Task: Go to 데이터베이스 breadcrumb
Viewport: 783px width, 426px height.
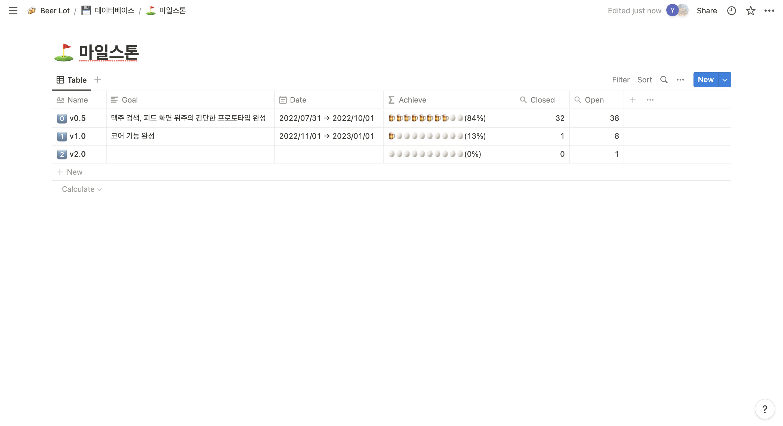Action: click(x=114, y=11)
